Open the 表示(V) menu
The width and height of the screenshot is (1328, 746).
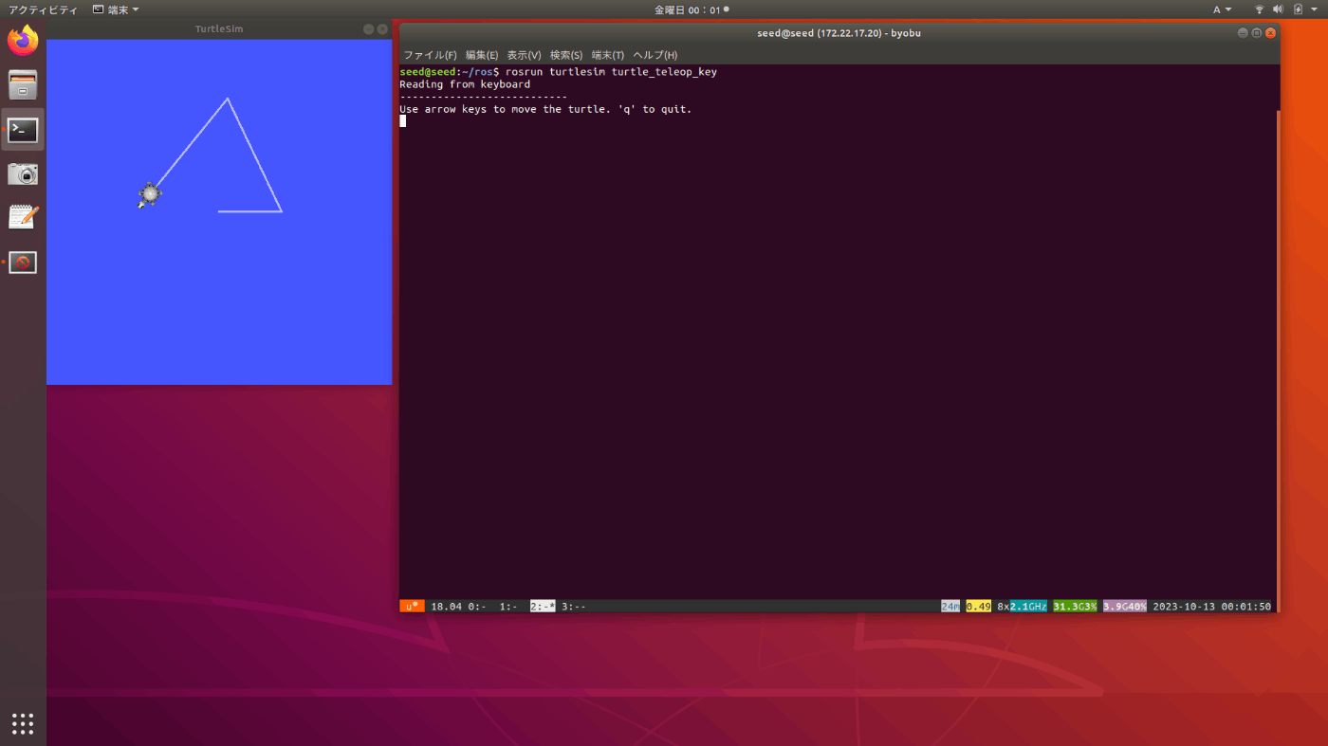[524, 55]
